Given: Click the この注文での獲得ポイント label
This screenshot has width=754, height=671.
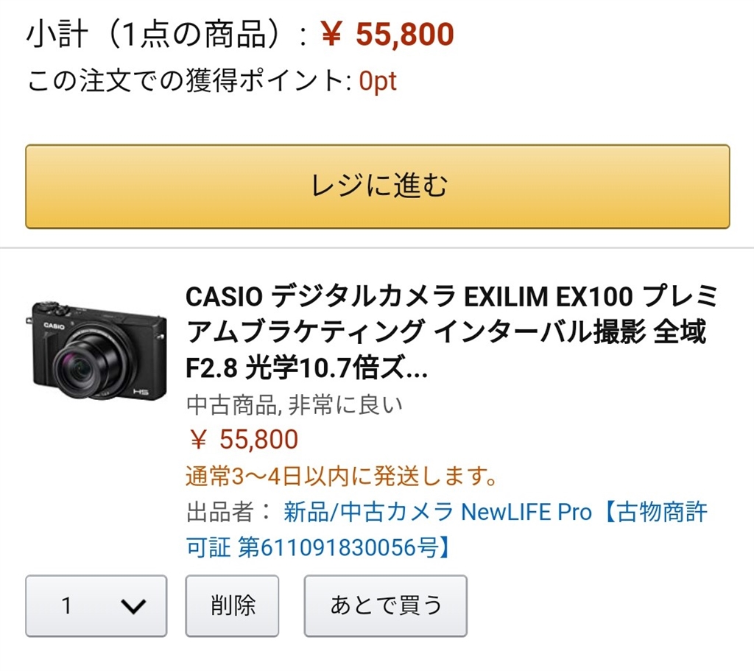Looking at the screenshot, I should (189, 81).
